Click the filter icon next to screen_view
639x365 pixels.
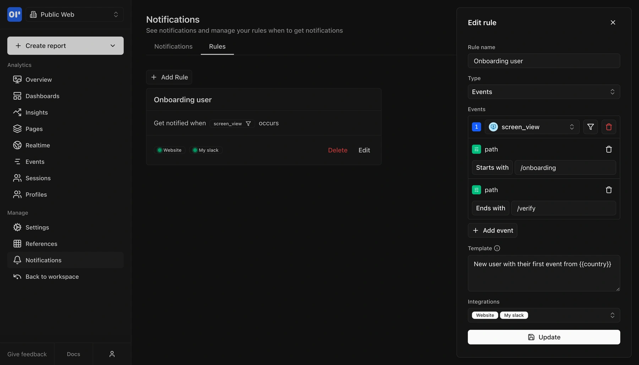[590, 127]
